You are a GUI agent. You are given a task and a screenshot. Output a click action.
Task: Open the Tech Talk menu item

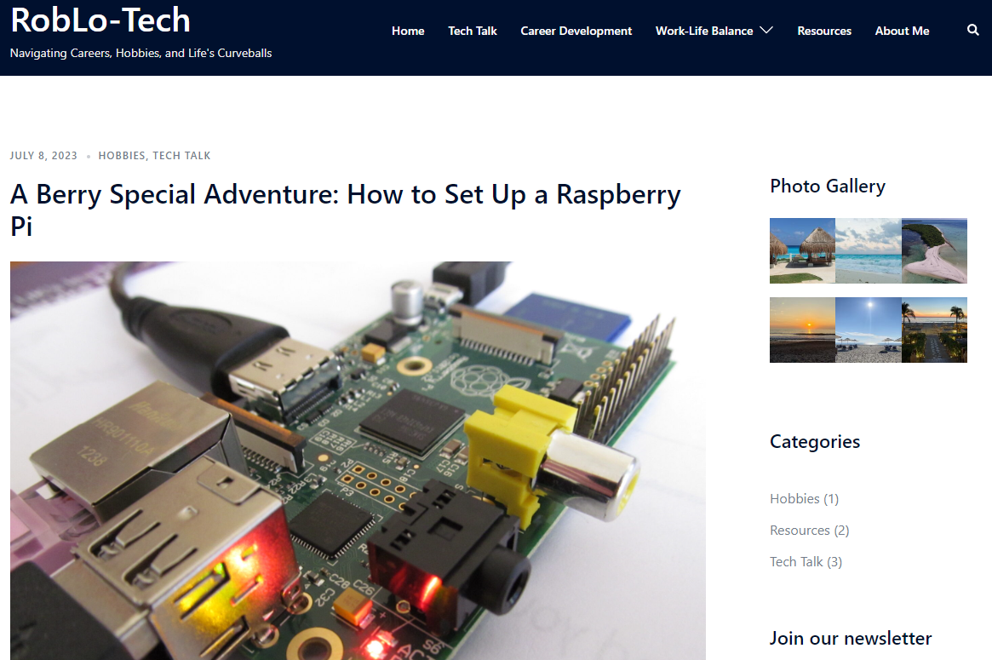pos(473,31)
